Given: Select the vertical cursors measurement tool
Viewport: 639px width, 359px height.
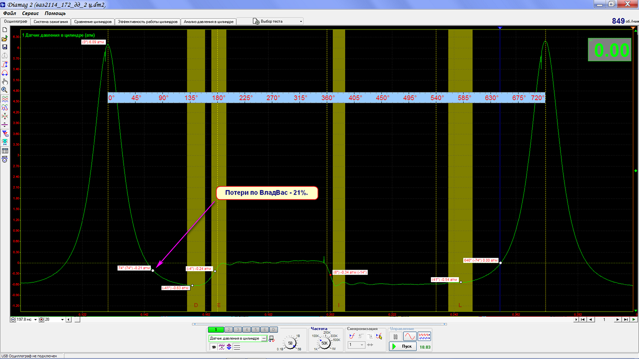Looking at the screenshot, I should point(4,64).
